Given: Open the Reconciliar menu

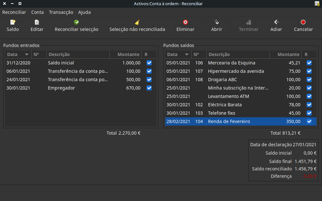Looking at the screenshot, I should pos(14,12).
